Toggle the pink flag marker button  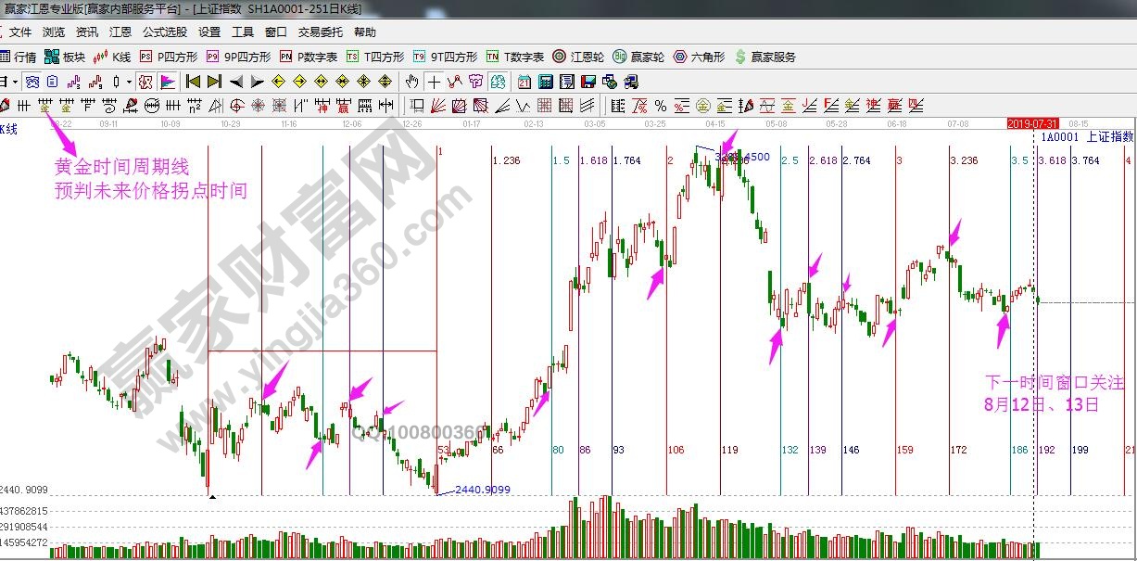point(168,82)
